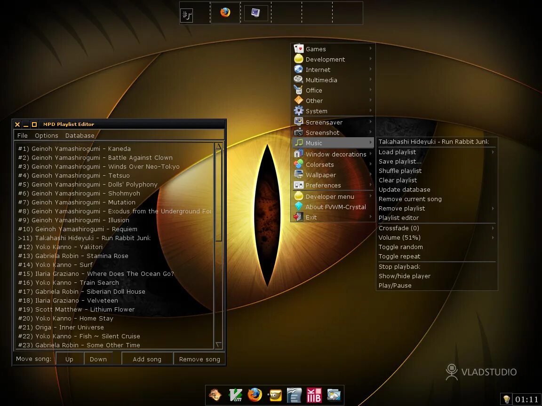
Task: Expand the Load playlist submenu
Action: click(x=437, y=152)
